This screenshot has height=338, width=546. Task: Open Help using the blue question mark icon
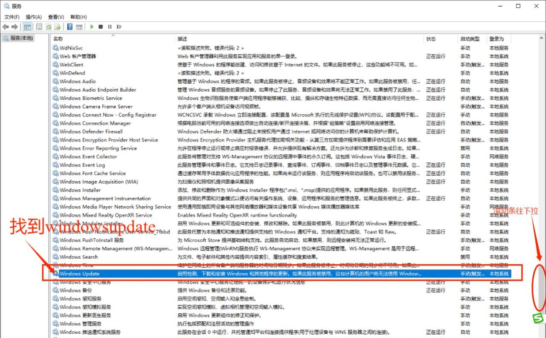[x=70, y=27]
